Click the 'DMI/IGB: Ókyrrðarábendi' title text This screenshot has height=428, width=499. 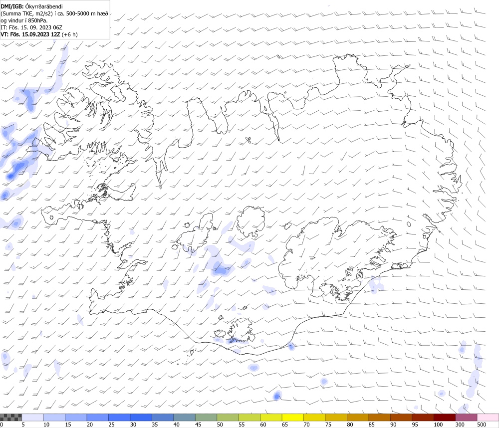[x=31, y=6]
